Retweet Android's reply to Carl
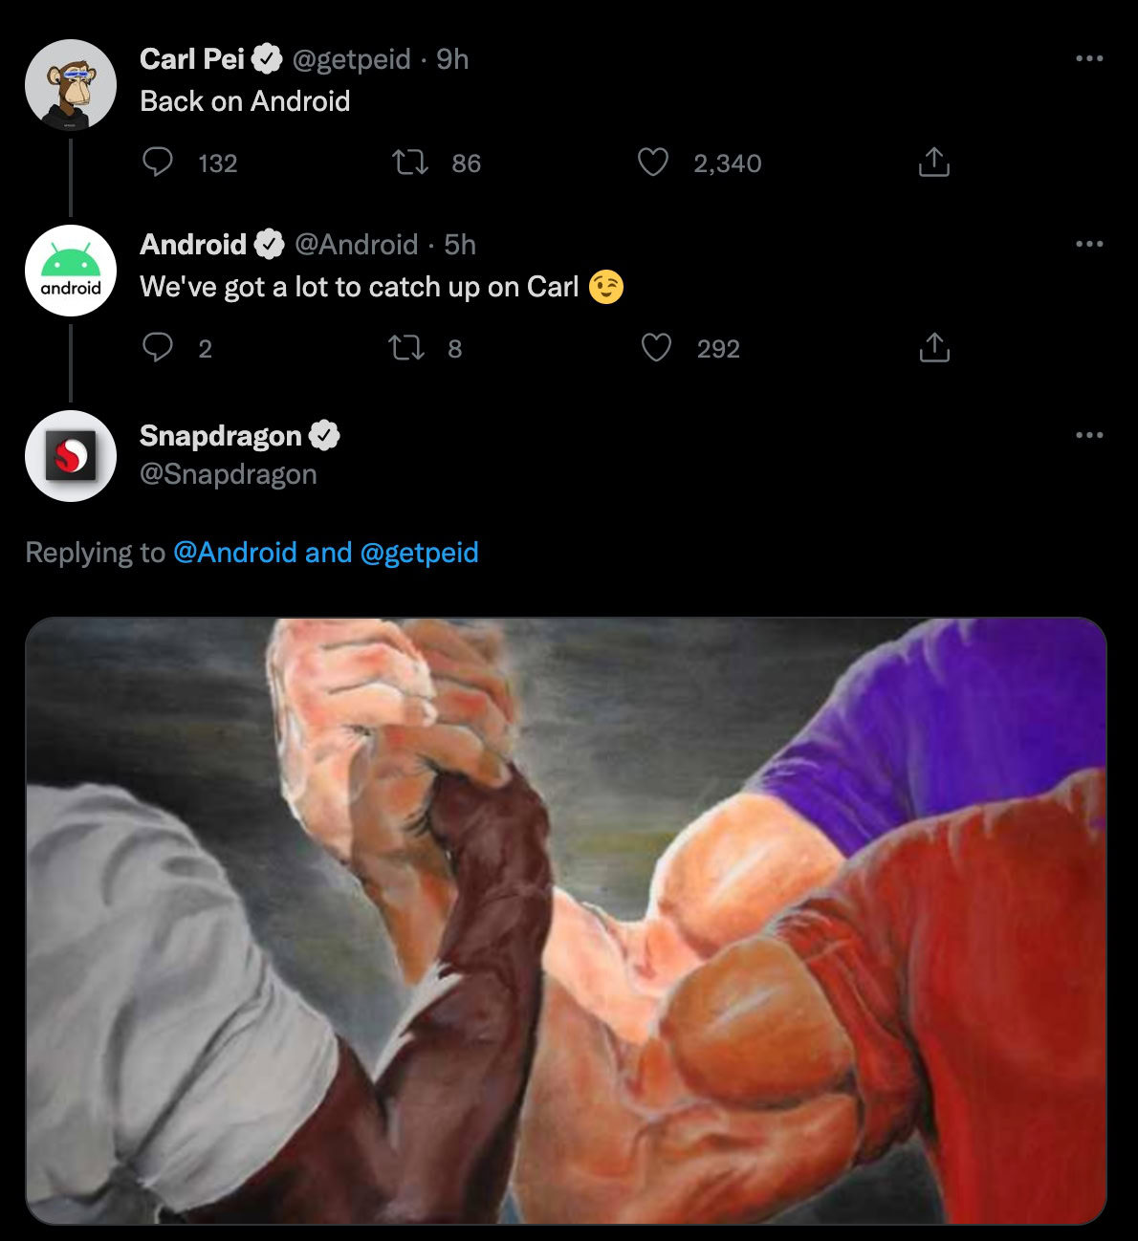The width and height of the screenshot is (1138, 1241). [x=406, y=347]
